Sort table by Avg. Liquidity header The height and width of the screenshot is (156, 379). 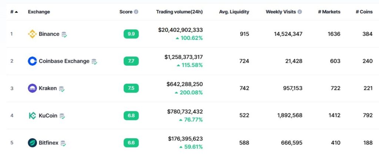234,12
